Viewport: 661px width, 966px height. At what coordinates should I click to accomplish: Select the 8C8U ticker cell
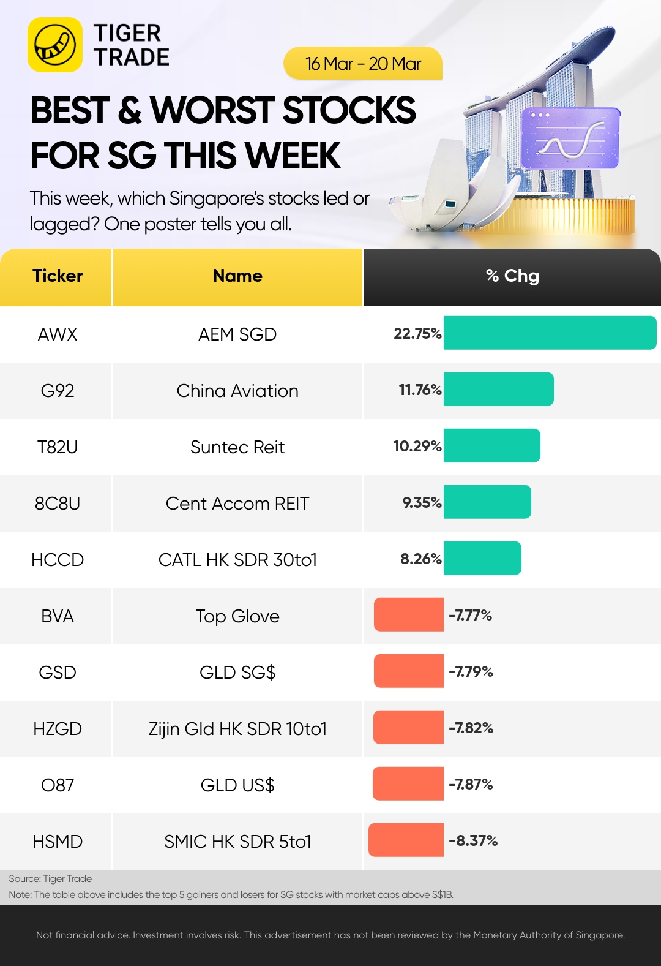pyautogui.click(x=57, y=504)
